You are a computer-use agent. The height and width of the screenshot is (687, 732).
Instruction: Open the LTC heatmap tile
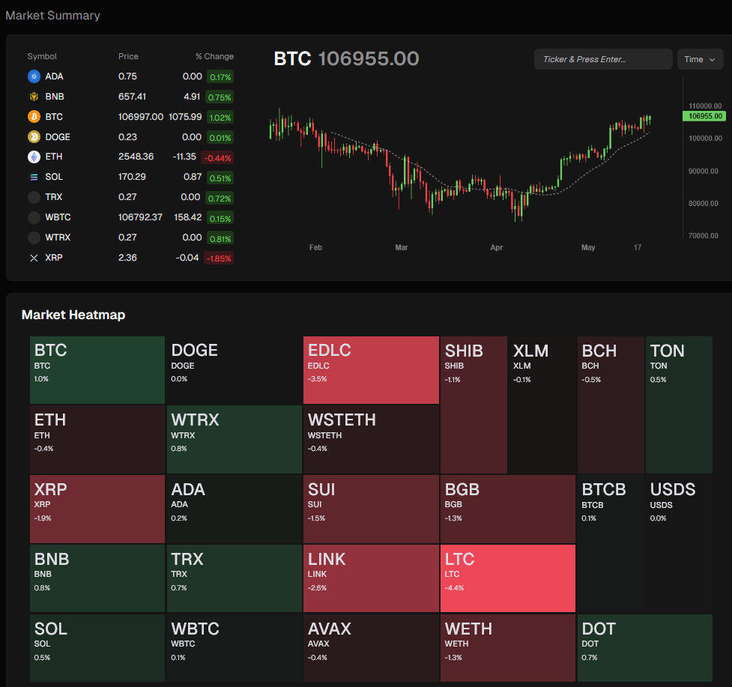tap(508, 578)
